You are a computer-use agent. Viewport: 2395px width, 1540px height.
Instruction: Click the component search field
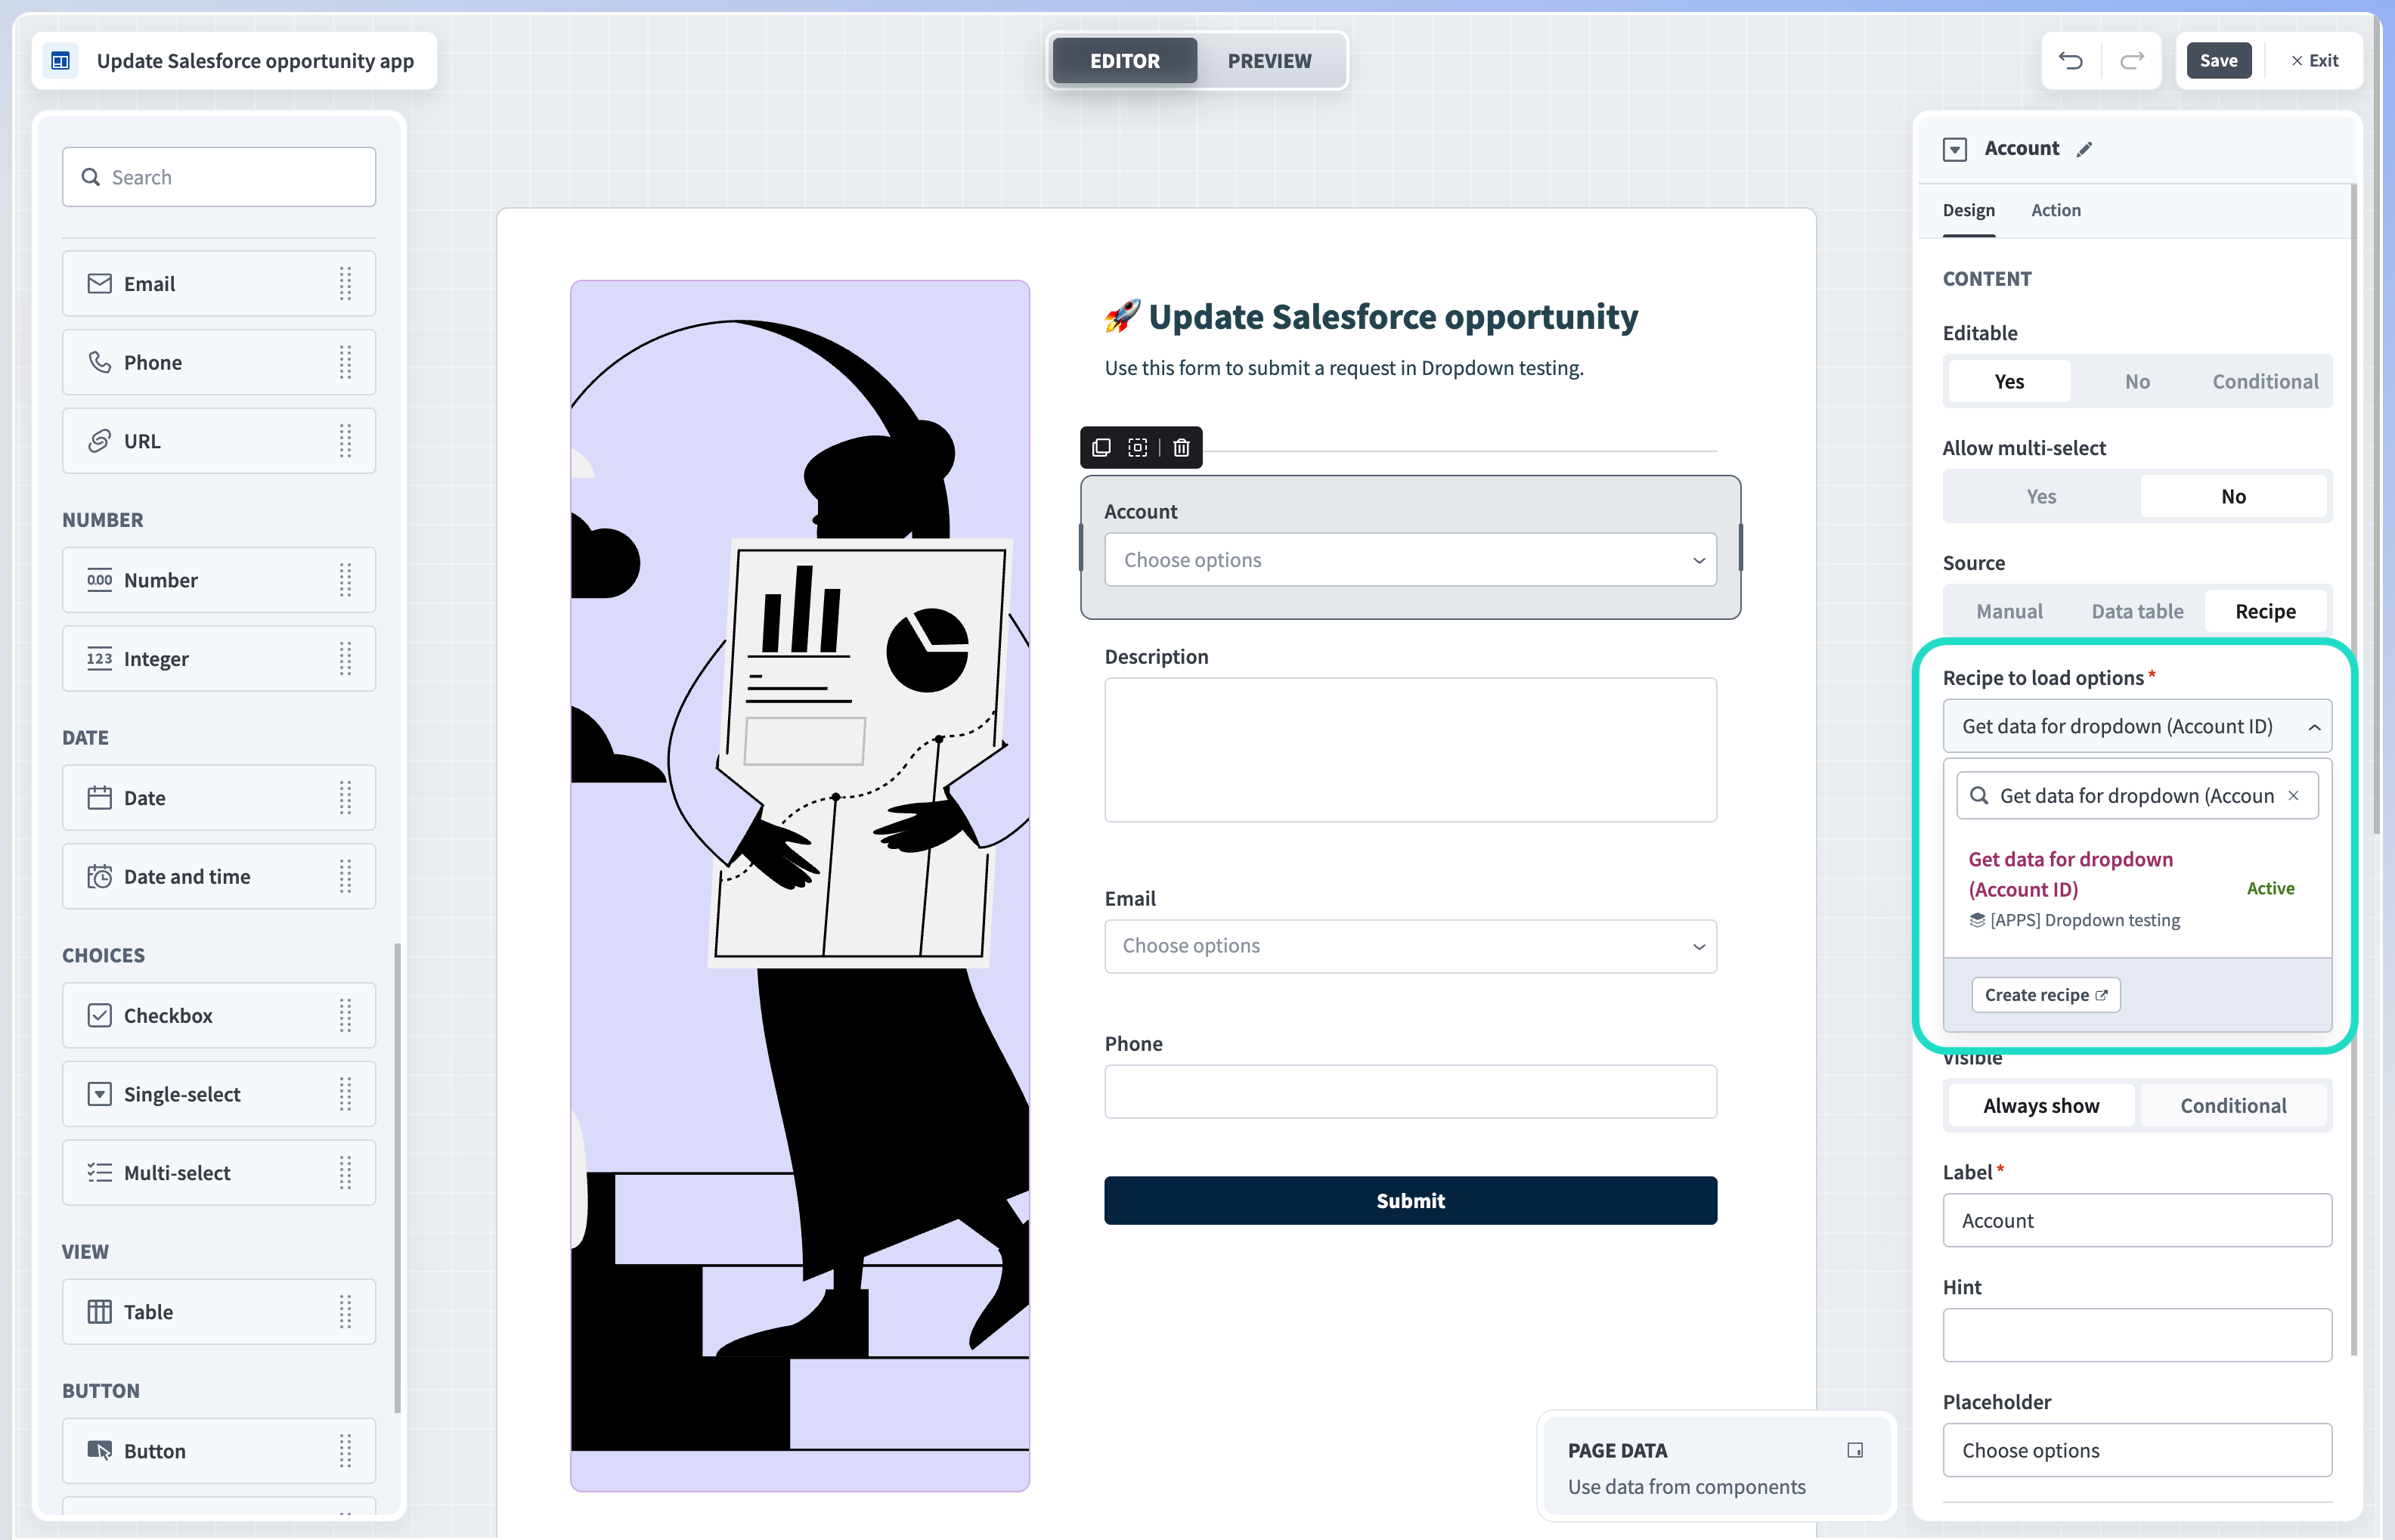(219, 177)
